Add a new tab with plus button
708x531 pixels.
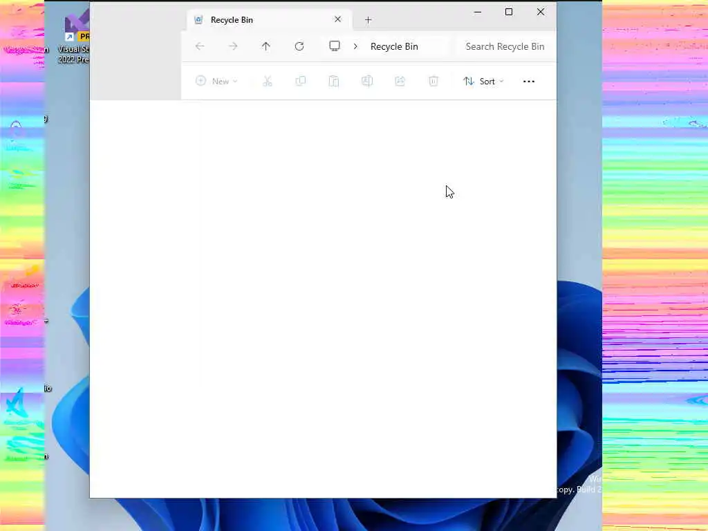[368, 20]
